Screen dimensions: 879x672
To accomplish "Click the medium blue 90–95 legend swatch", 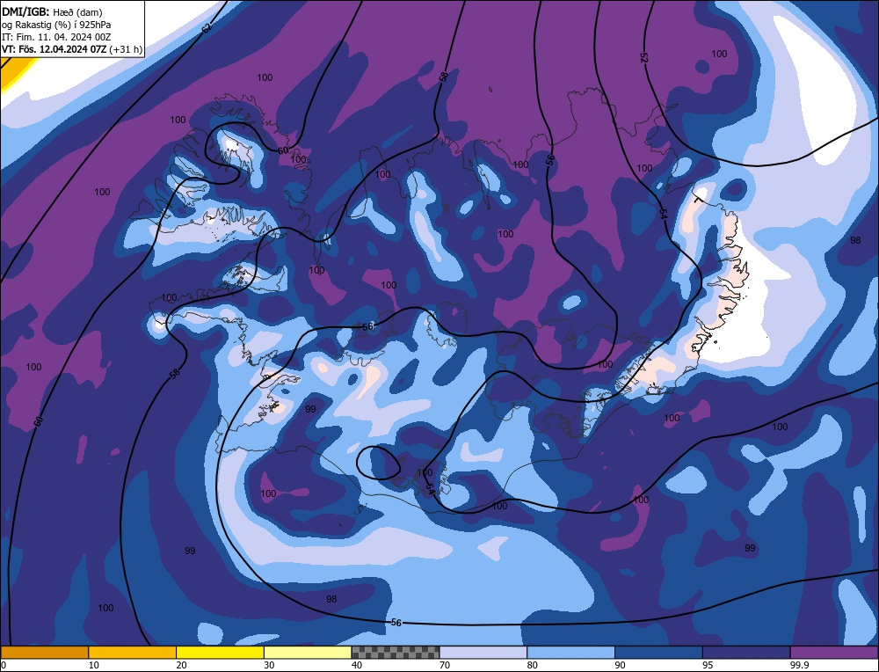I will [x=658, y=652].
